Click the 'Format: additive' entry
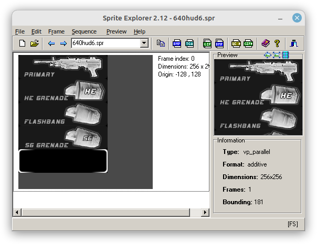Viewport: 317px width, 244px height. (245, 164)
